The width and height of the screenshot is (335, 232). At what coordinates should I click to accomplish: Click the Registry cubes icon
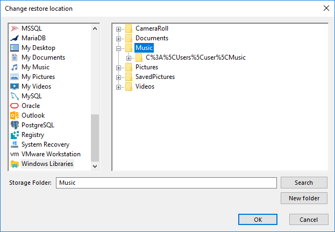pyautogui.click(x=15, y=135)
